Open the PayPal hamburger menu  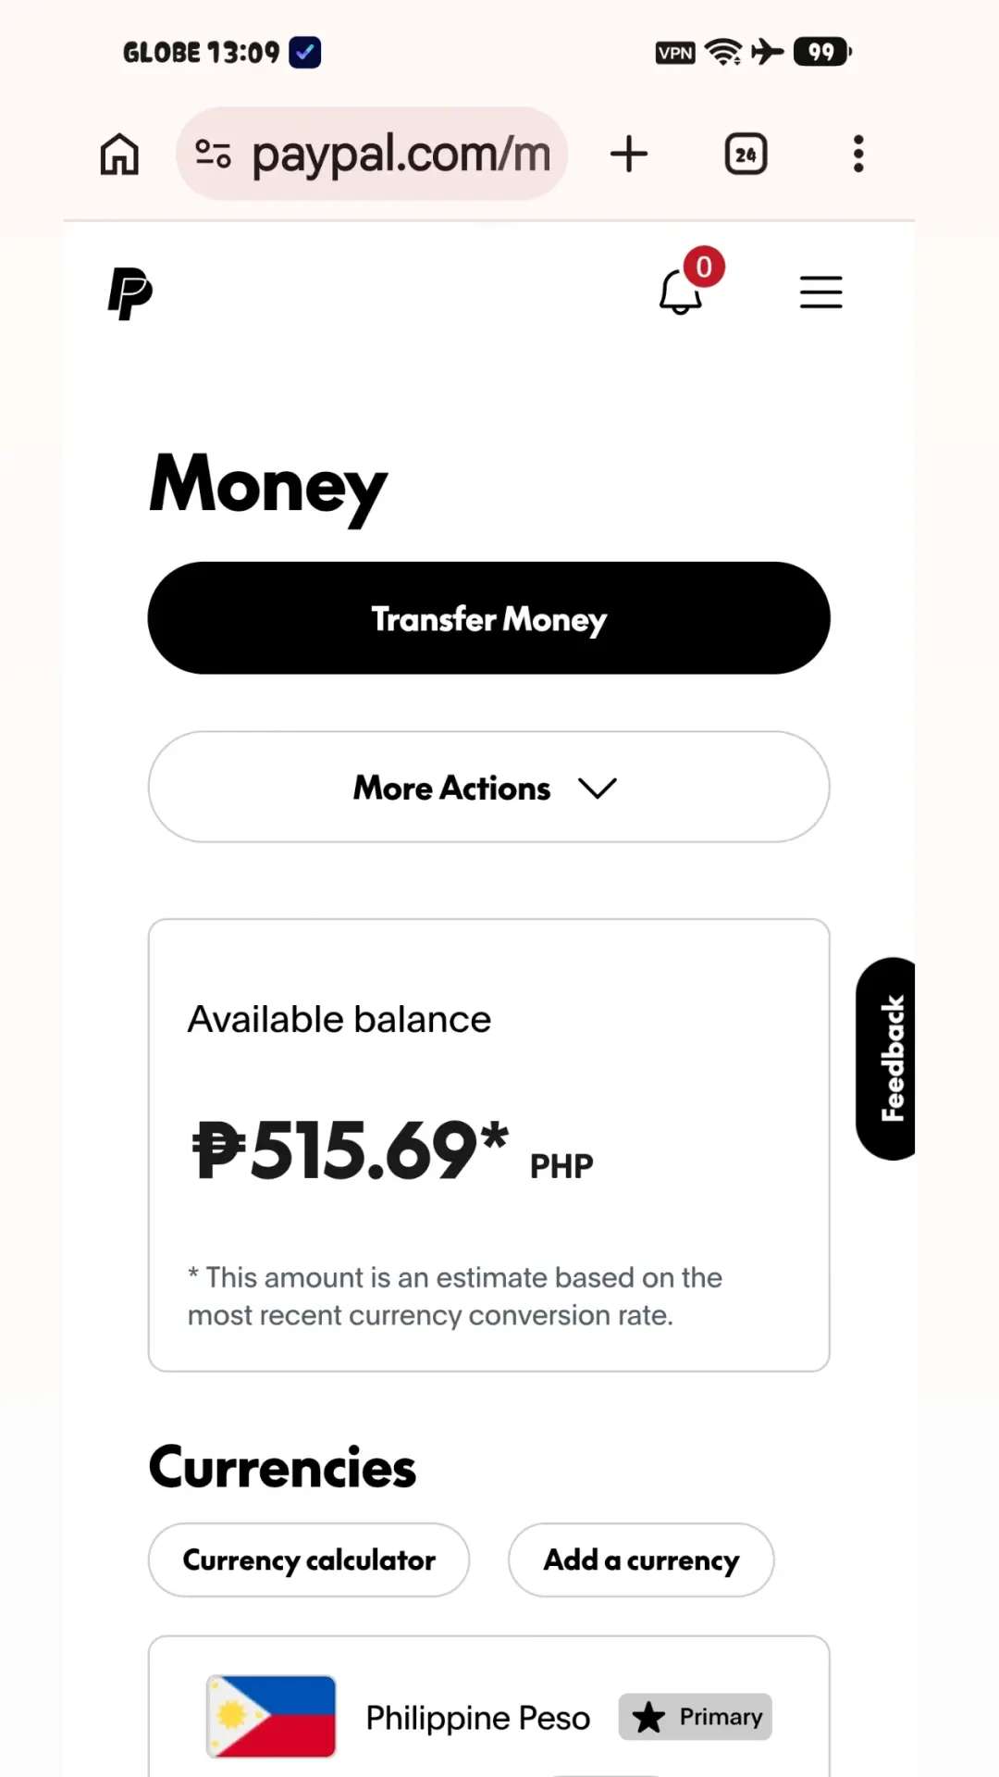[x=820, y=292]
